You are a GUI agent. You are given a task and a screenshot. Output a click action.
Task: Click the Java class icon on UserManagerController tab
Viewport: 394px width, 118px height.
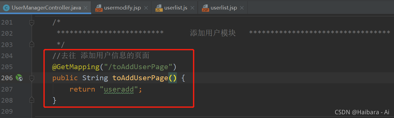pos(6,8)
